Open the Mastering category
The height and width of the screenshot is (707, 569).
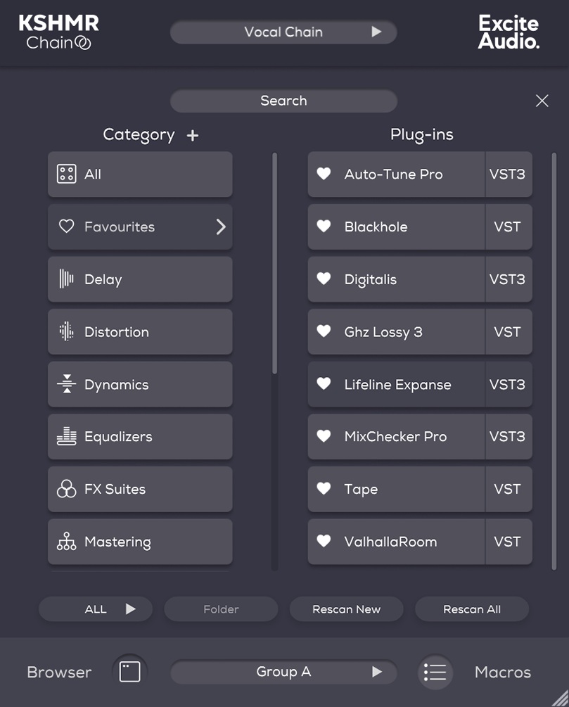click(x=67, y=542)
